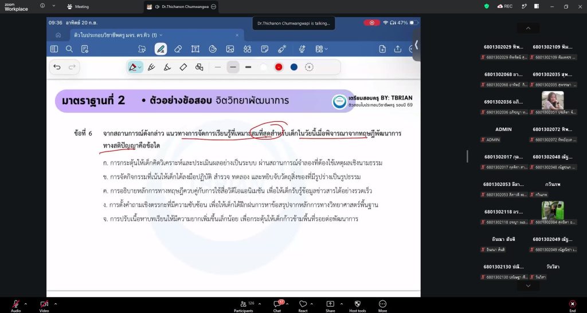Open Host tools
The width and height of the screenshot is (587, 313).
tap(358, 306)
